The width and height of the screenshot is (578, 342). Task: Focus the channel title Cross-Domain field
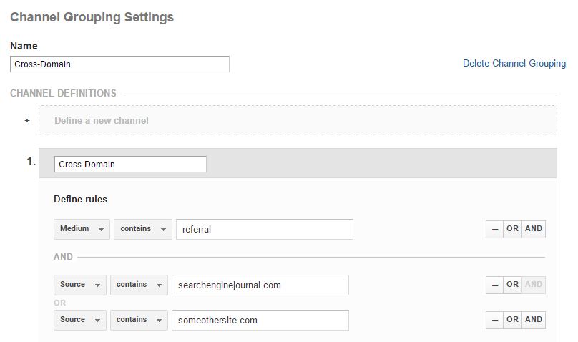click(x=130, y=165)
